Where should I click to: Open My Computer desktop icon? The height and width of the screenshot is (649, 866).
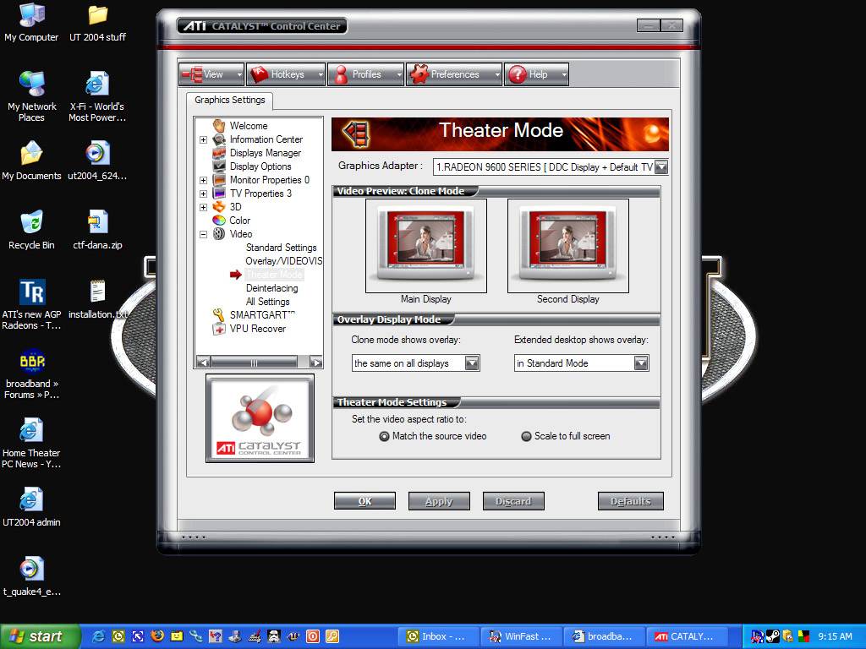point(31,23)
